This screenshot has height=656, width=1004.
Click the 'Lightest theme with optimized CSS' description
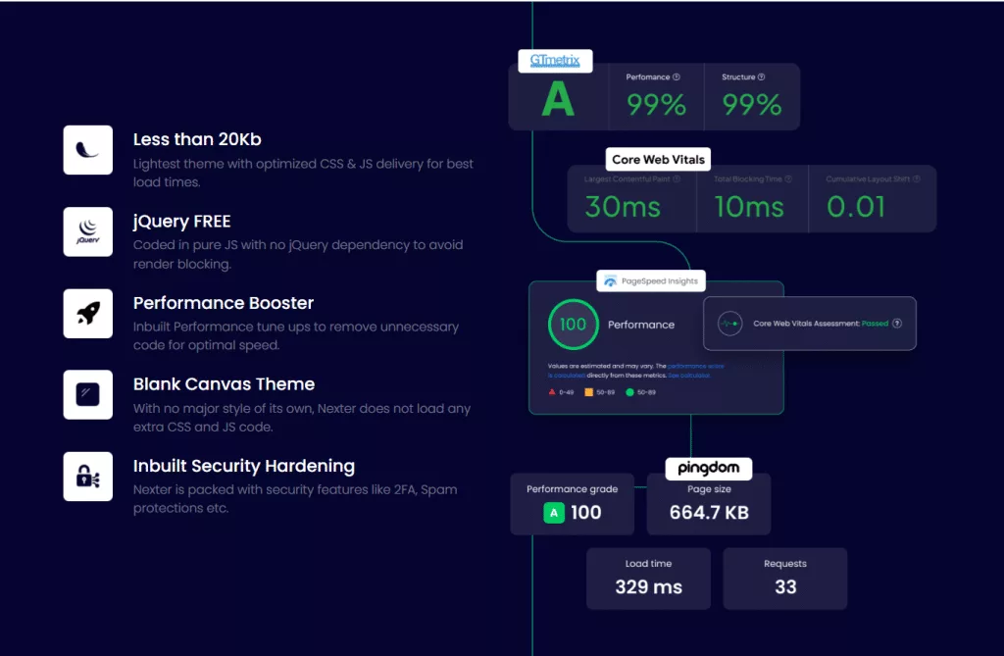point(303,173)
